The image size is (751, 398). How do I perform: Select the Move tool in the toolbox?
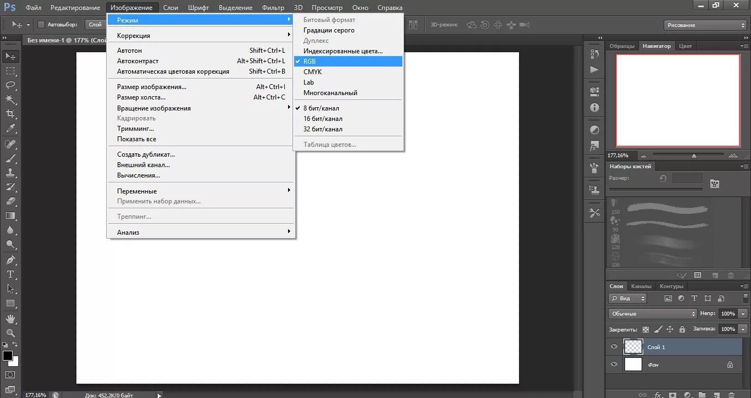(x=10, y=56)
